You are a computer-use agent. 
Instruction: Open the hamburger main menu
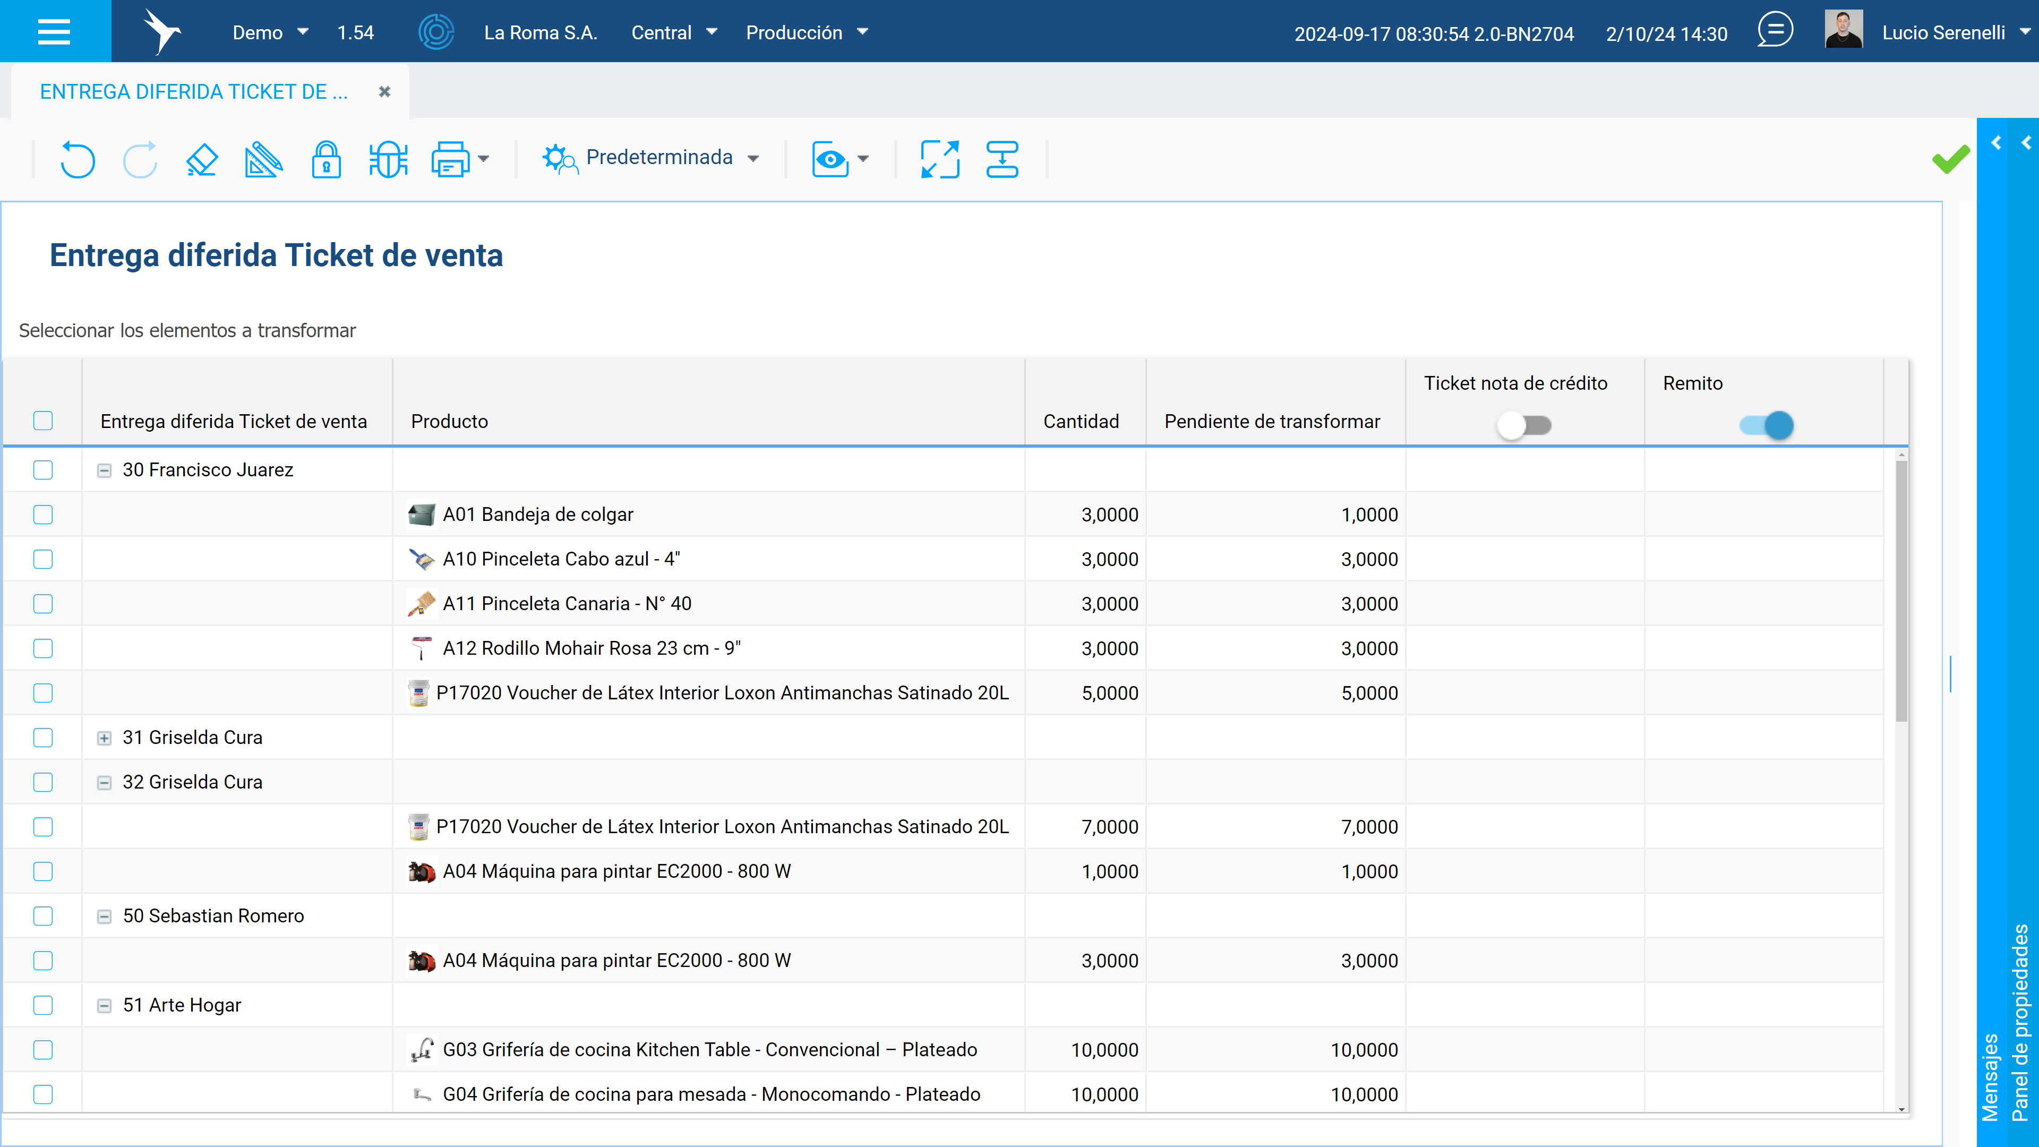click(x=55, y=31)
